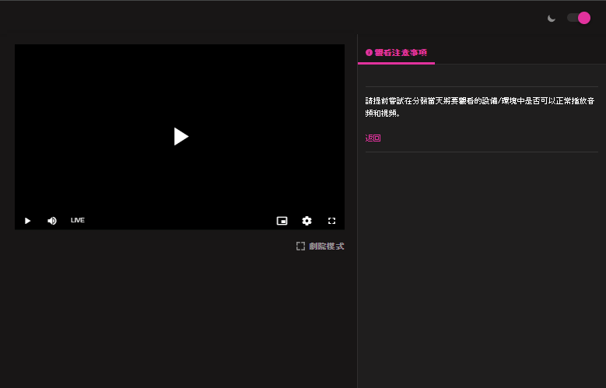
Task: Start video with the large center play button
Action: tap(181, 136)
